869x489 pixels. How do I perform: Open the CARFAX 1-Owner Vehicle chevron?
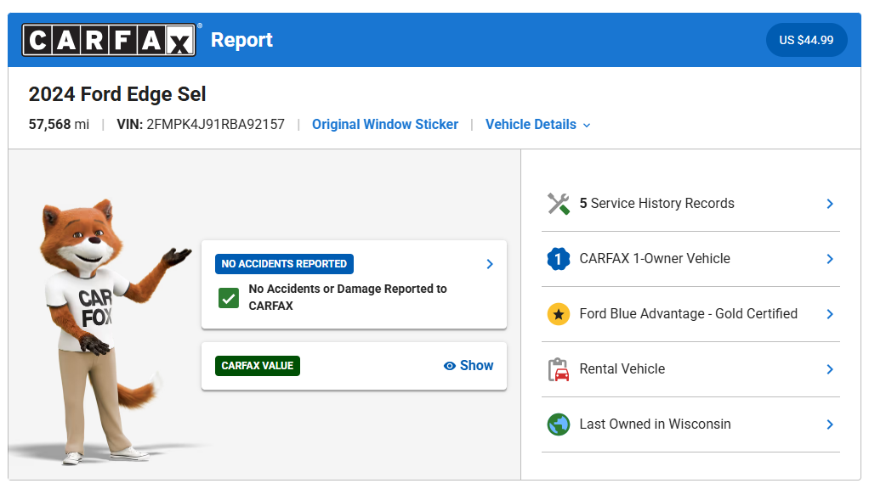tap(830, 259)
